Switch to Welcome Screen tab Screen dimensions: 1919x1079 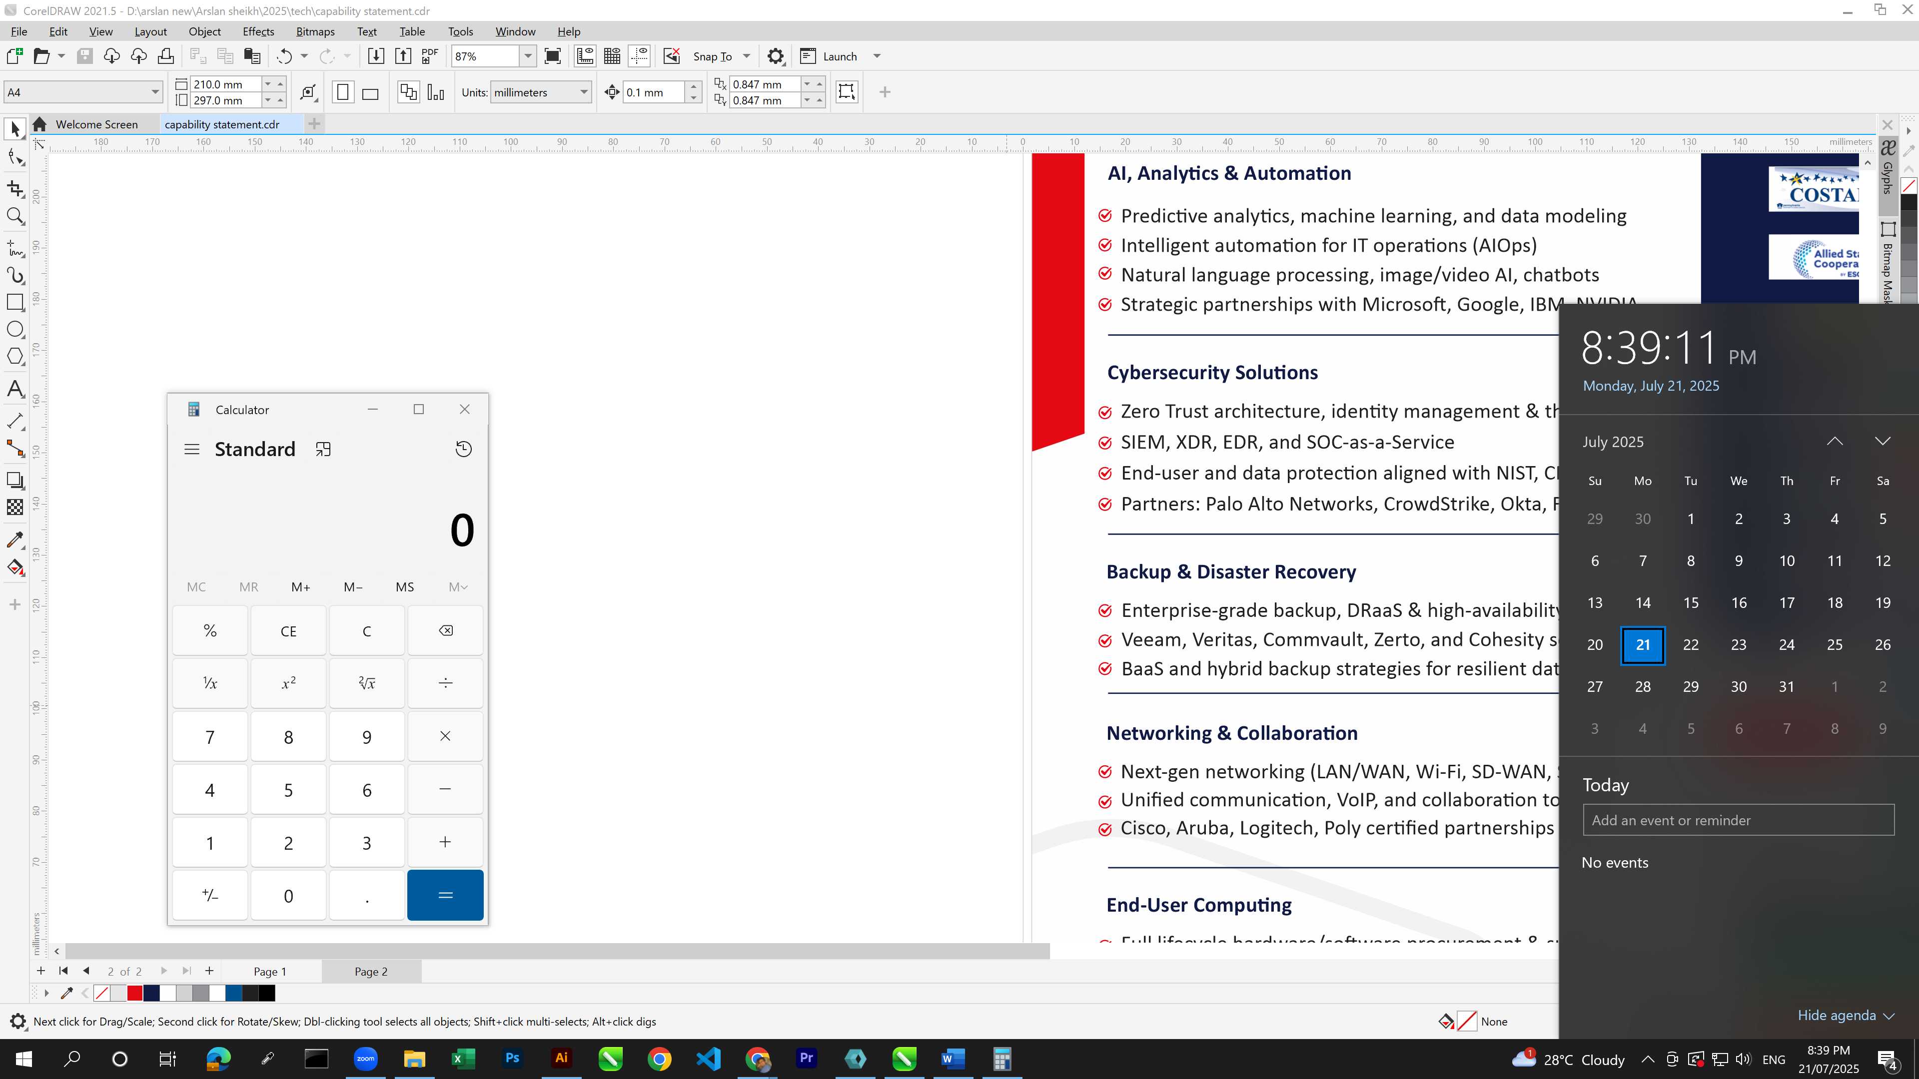click(x=96, y=124)
